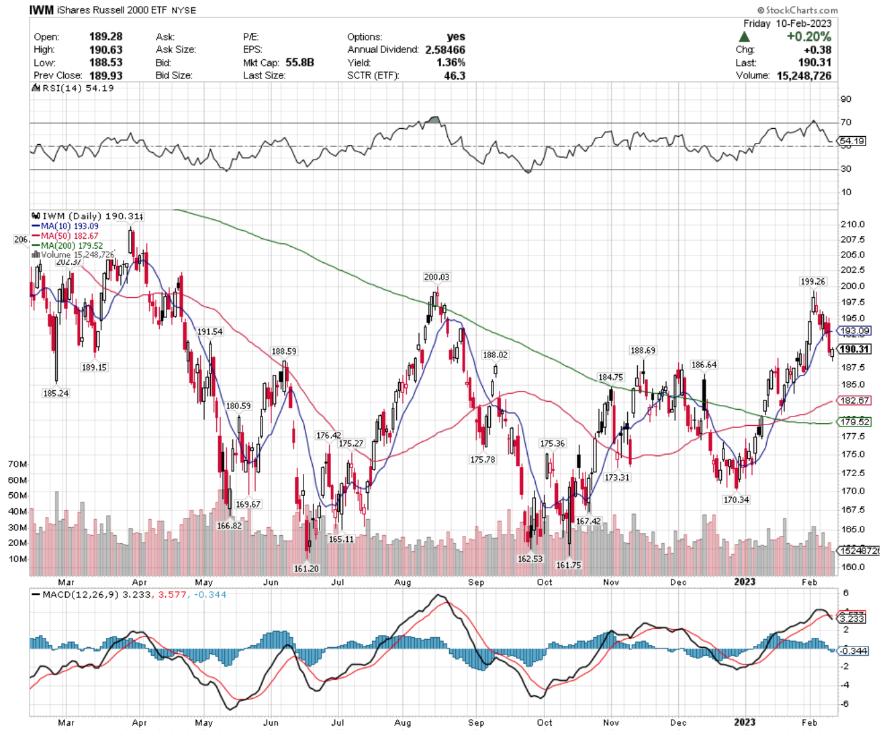Click the Friday 10-Feb-2023 date

pyautogui.click(x=787, y=23)
